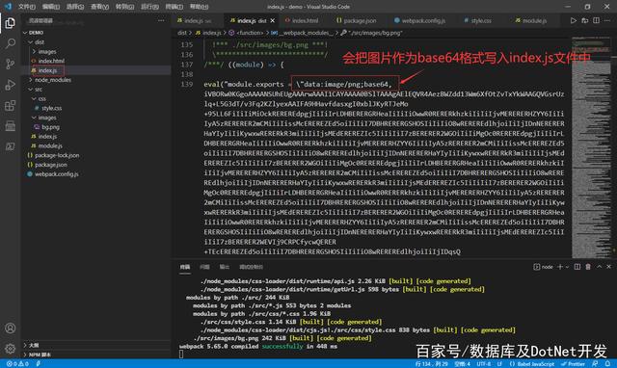Open the Explorer panel more actions ellipsis

(161, 20)
